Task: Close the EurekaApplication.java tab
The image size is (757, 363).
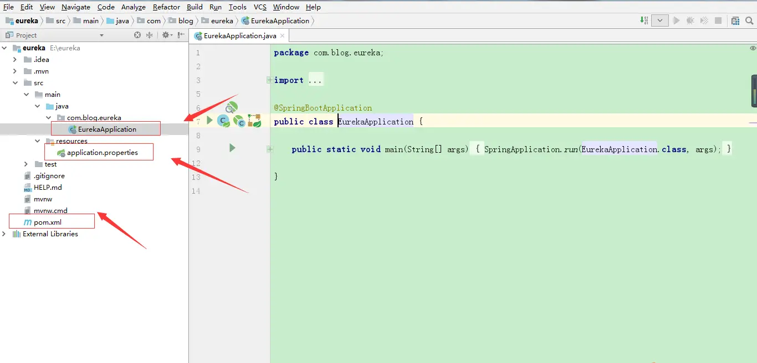Action: coord(282,35)
